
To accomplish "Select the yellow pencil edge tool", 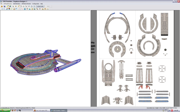I will point(19,6).
